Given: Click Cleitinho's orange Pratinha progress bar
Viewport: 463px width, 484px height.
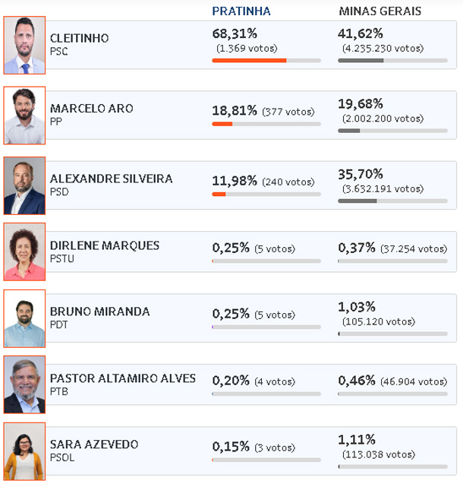Looking at the screenshot, I should (x=266, y=61).
